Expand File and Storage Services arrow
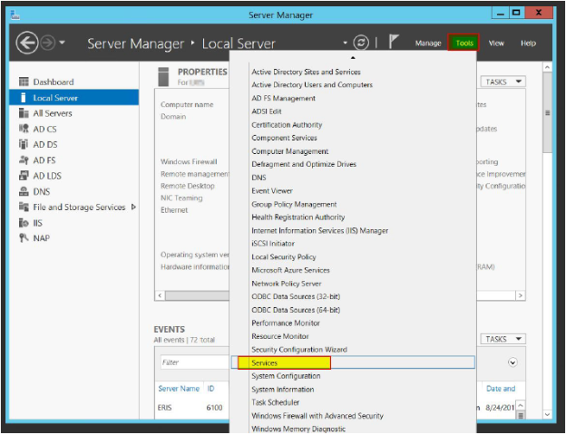Image resolution: width=566 pixels, height=434 pixels. point(134,207)
